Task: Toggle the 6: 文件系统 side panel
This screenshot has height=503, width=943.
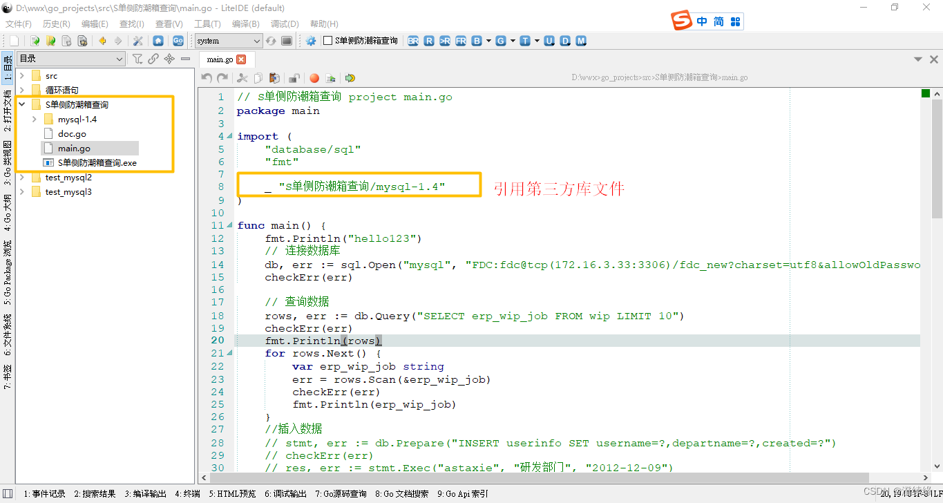Action: (8, 334)
